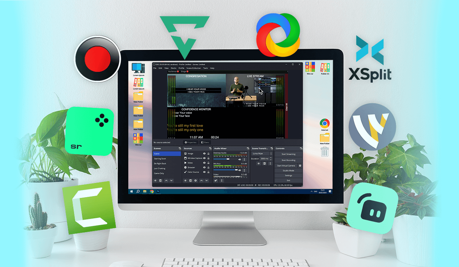Screen dimensions: 459x267
Task: Open the Tools menu
Action: tap(206, 68)
